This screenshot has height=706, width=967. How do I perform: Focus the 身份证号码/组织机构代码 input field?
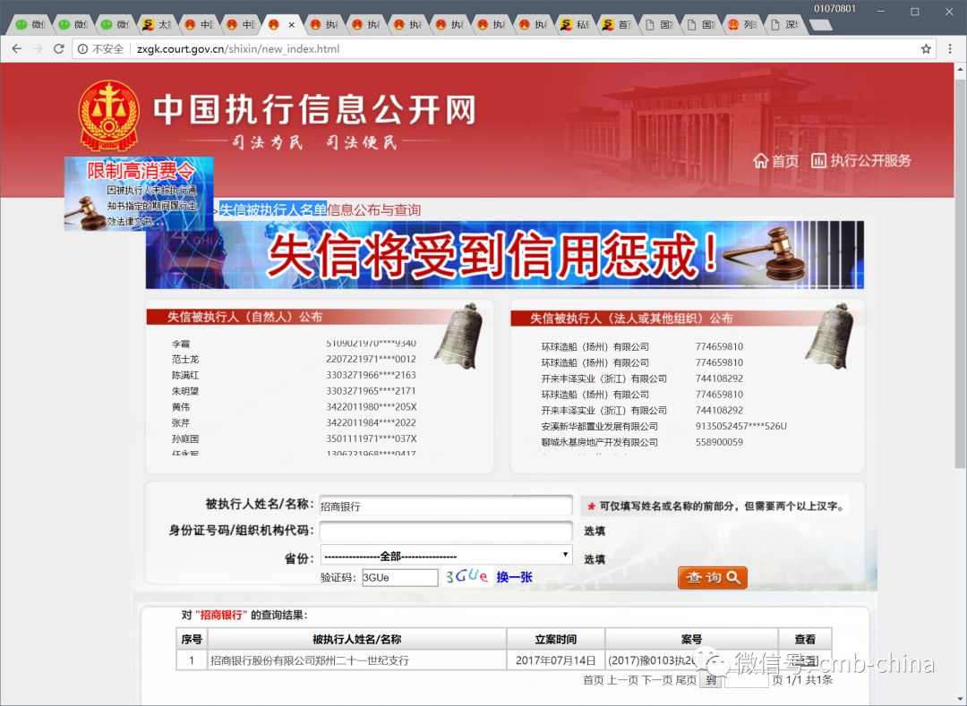pyautogui.click(x=446, y=531)
